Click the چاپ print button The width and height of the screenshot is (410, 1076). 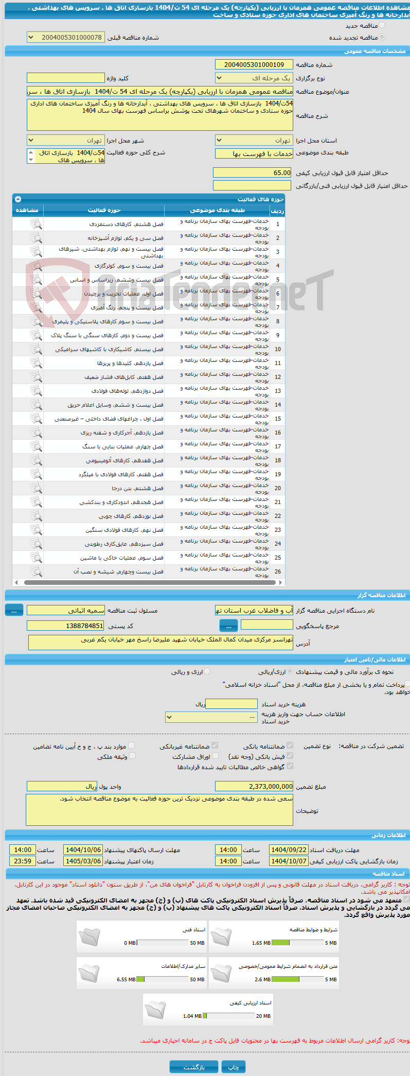(234, 1067)
